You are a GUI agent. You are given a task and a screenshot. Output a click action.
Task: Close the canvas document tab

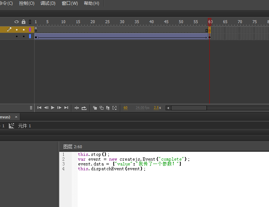point(16,117)
